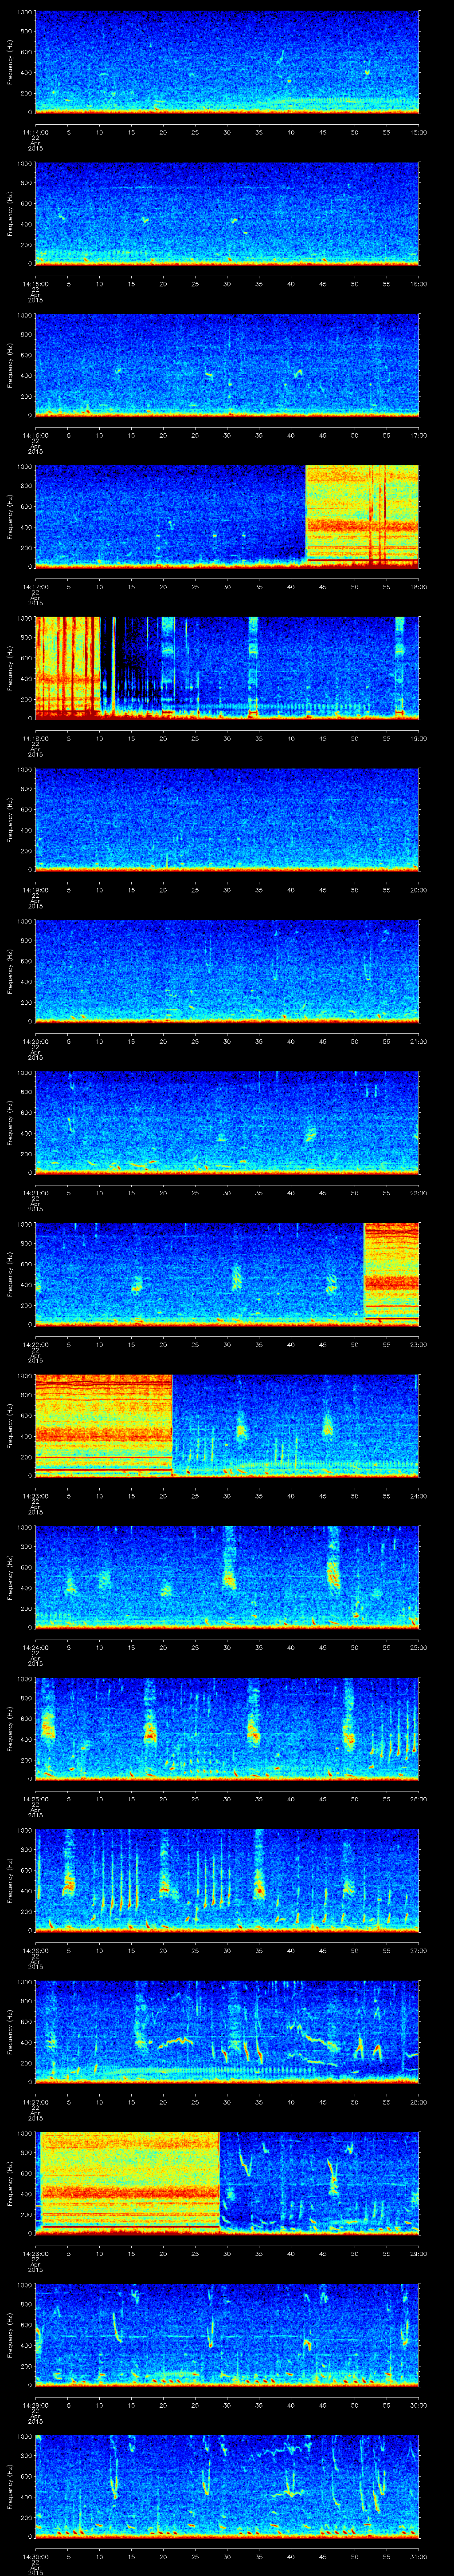
Task: Click the 14:18:00 start time label
Action: coord(35,738)
